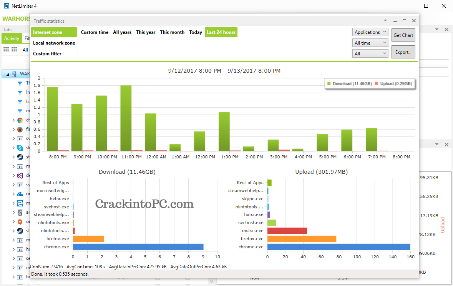Select the generic app icon on the 'sy' row
Viewport: 453px width, 286px height.
[20, 185]
